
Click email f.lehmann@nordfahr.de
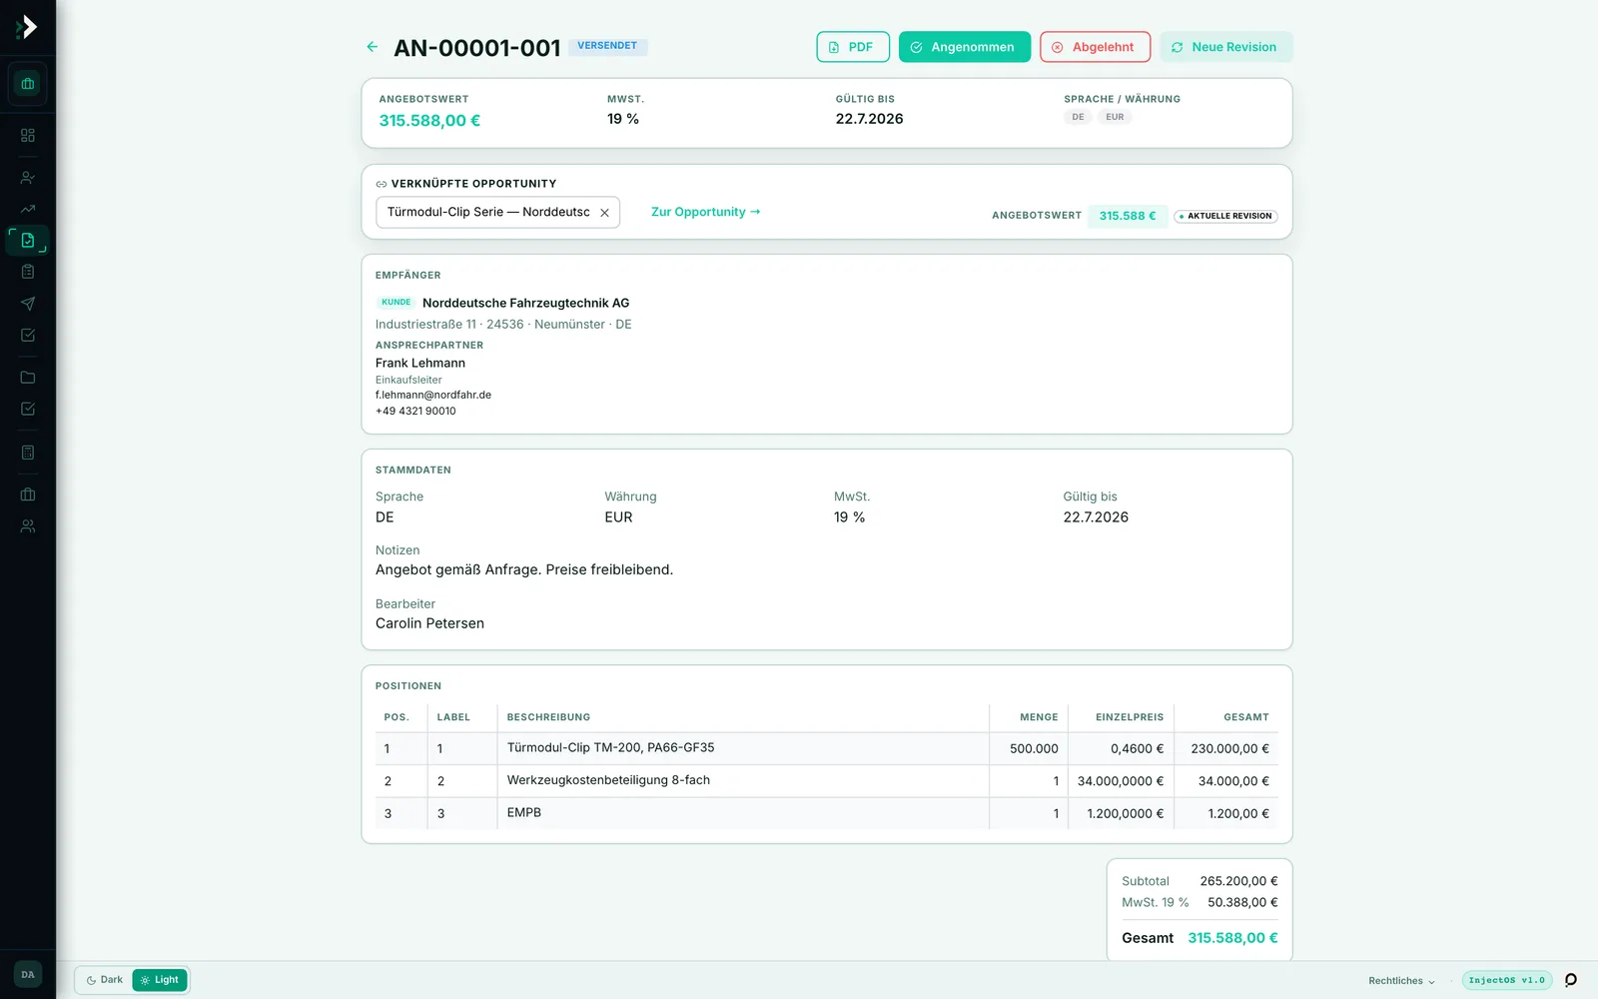pyautogui.click(x=433, y=395)
